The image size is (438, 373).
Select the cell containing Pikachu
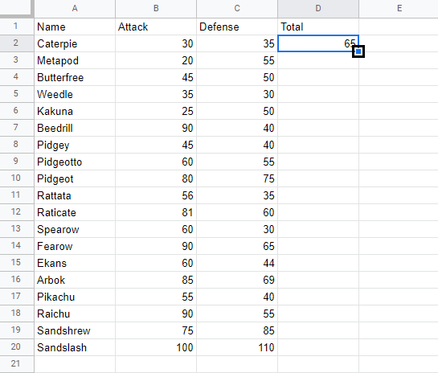click(75, 297)
